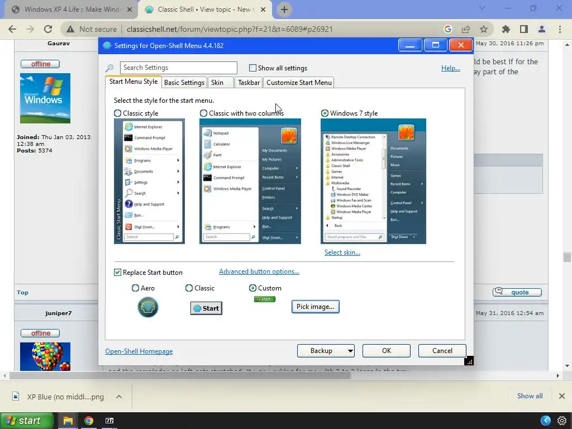This screenshot has height=429, width=572.
Task: Click the OK button
Action: [x=387, y=351]
